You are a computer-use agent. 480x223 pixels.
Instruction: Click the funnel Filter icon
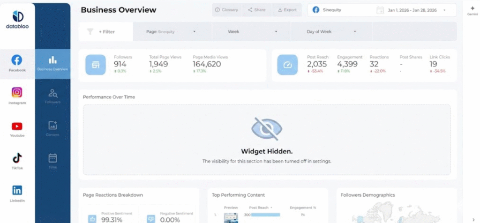(90, 32)
